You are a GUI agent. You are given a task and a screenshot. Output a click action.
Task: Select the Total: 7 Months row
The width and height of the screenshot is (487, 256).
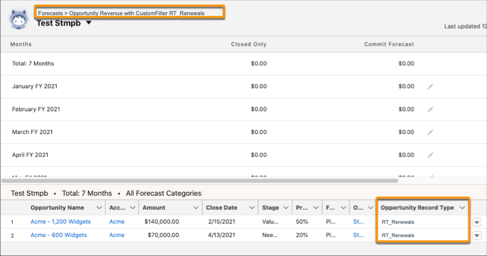tap(34, 63)
